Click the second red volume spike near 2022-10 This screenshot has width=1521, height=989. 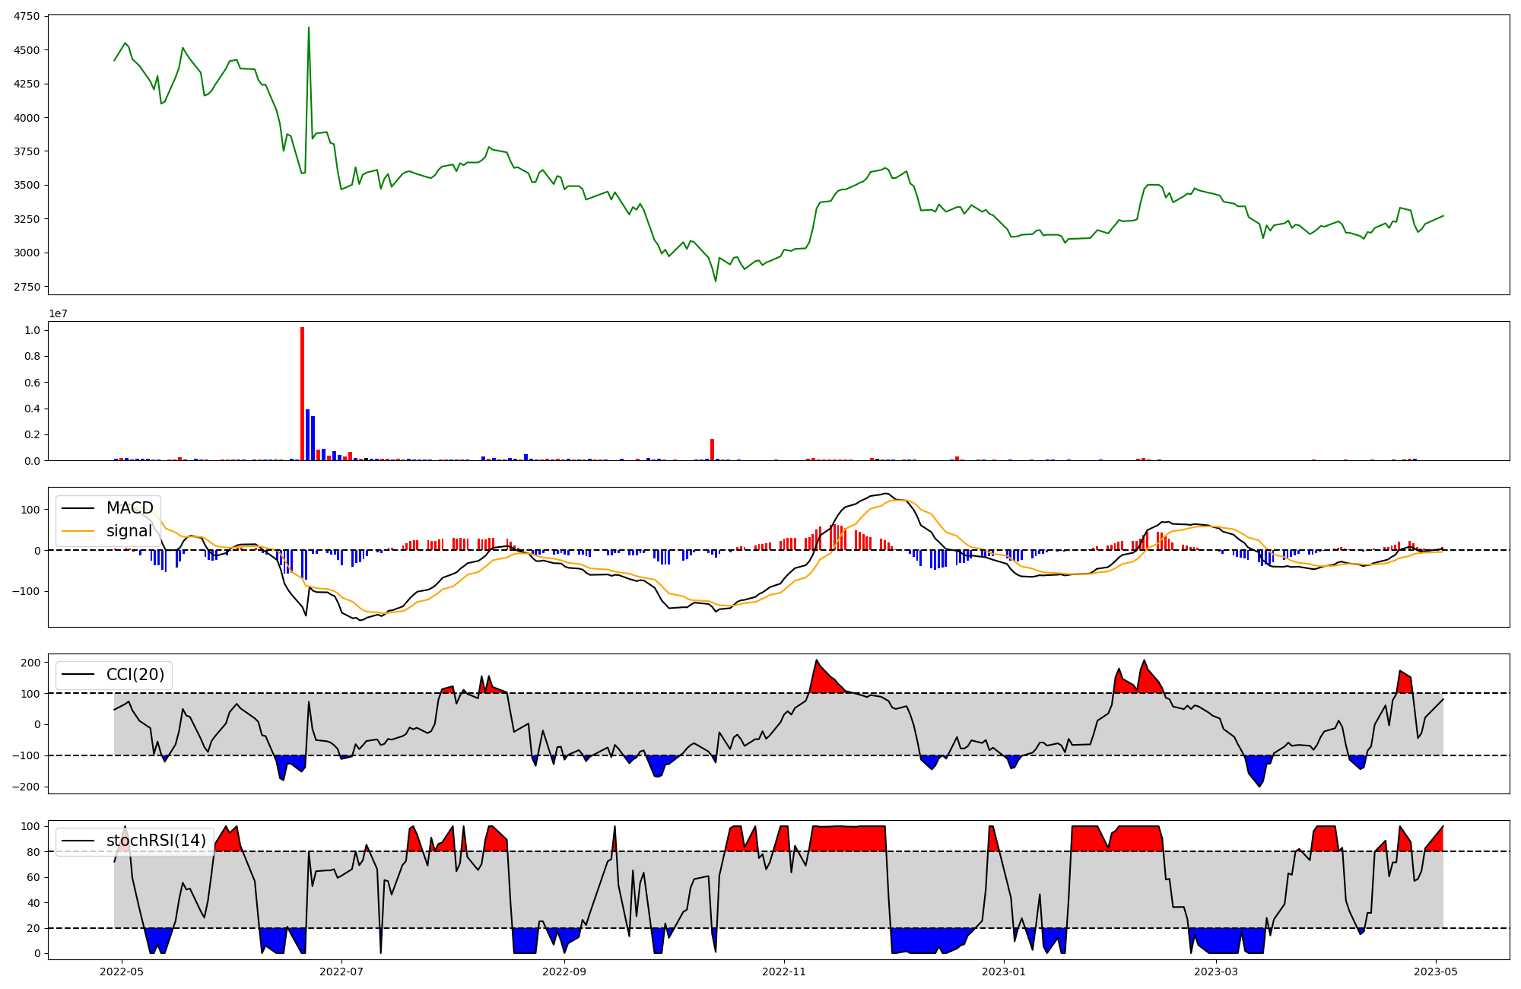click(x=712, y=450)
